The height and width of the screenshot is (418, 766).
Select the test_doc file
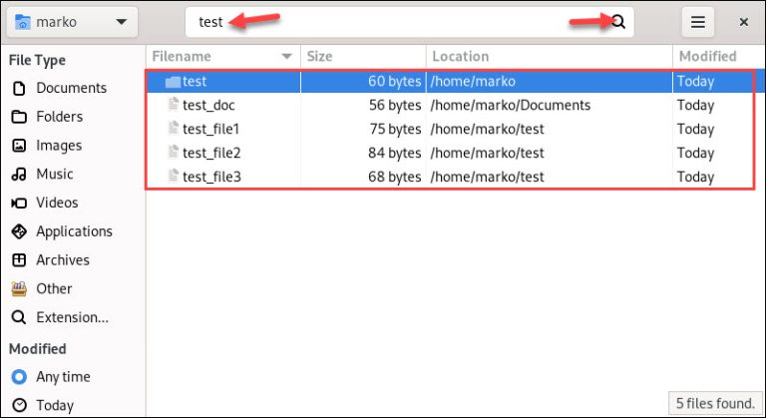(x=208, y=105)
